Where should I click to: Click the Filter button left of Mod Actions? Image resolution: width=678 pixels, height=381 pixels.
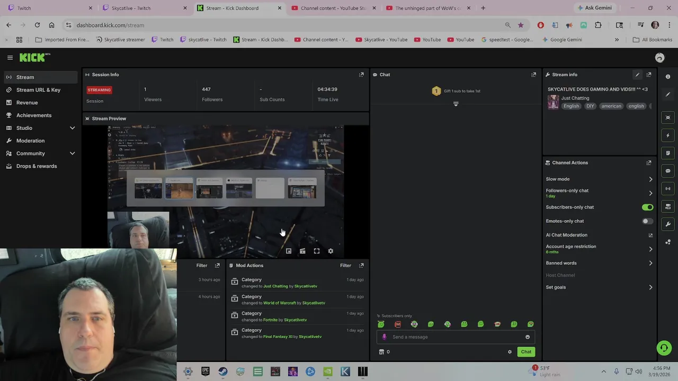tap(202, 266)
